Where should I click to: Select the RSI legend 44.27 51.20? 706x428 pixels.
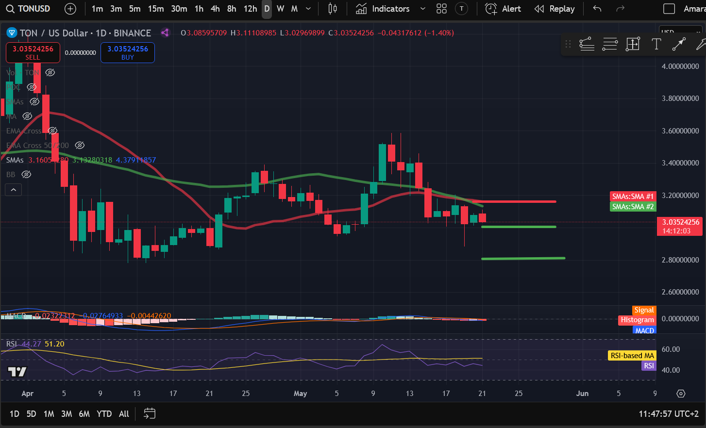(35, 344)
